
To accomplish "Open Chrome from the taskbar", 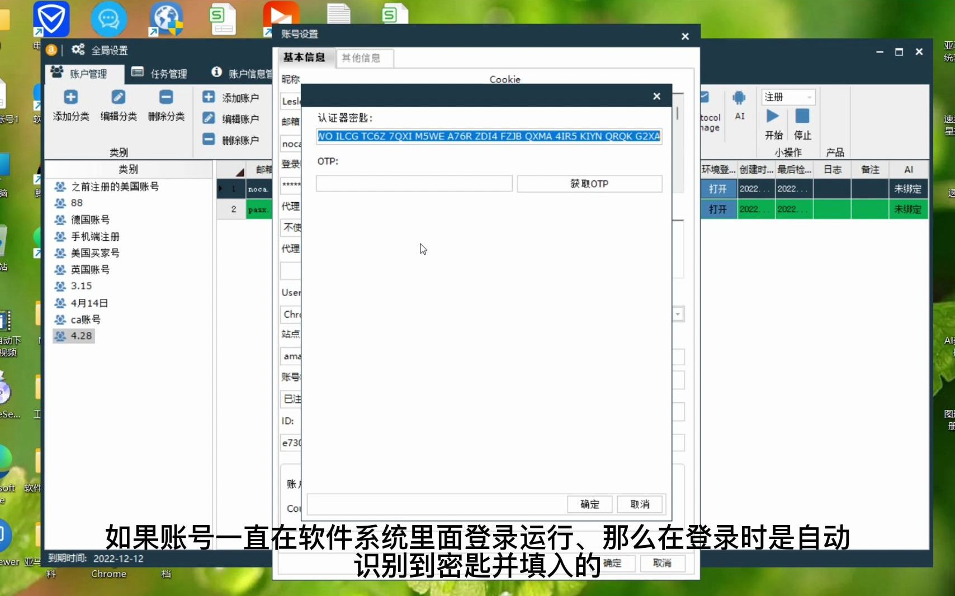I will (x=108, y=574).
